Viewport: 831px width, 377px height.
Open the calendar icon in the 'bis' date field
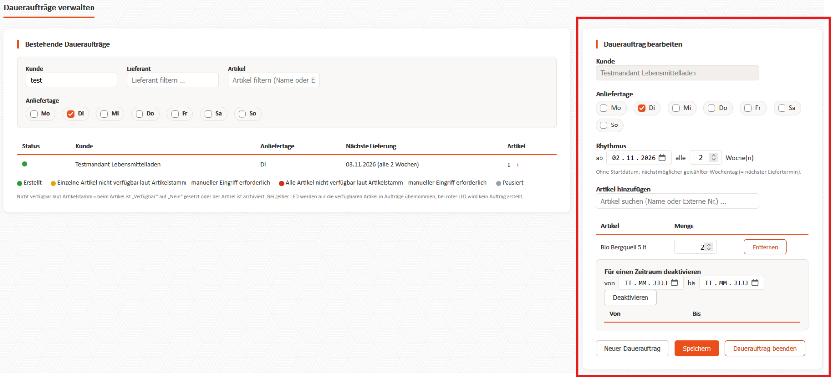click(755, 283)
